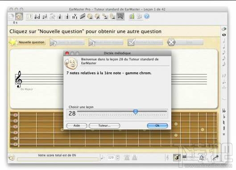Click the tutor face icon in the toolbar
The height and width of the screenshot is (170, 236).
click(19, 17)
